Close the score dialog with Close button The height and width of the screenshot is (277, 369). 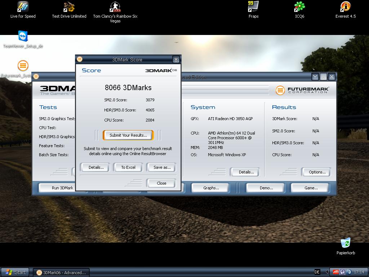161,183
